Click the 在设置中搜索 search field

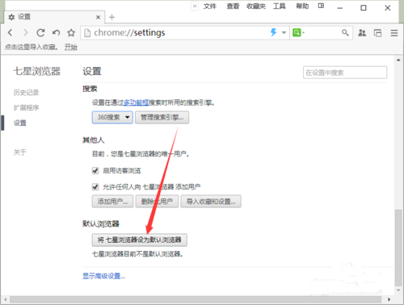(x=345, y=73)
